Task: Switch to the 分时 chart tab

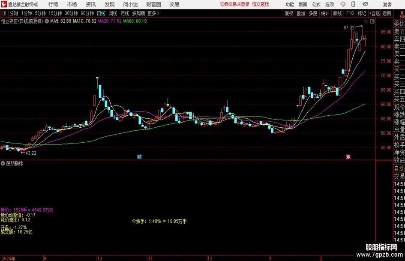Action: tap(14, 13)
